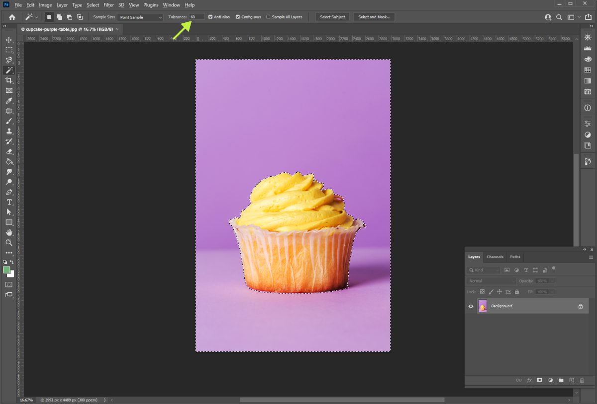Toggle the Contiguous checkbox
The image size is (597, 404).
pyautogui.click(x=238, y=17)
